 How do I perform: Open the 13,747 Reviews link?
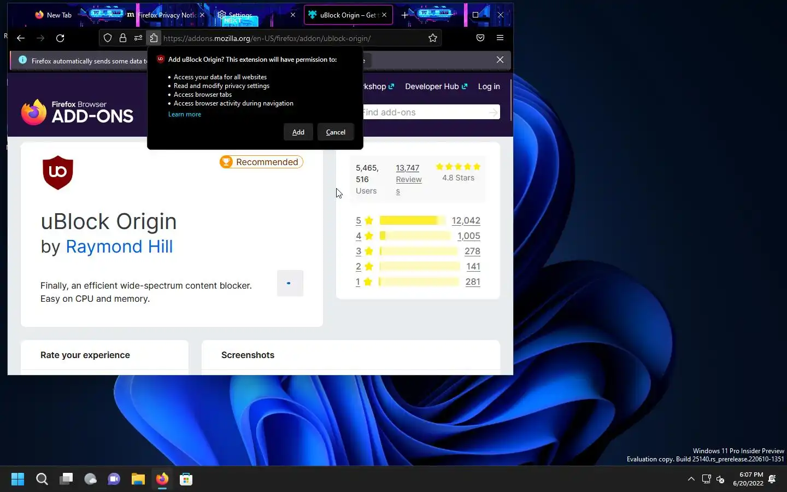pos(409,179)
